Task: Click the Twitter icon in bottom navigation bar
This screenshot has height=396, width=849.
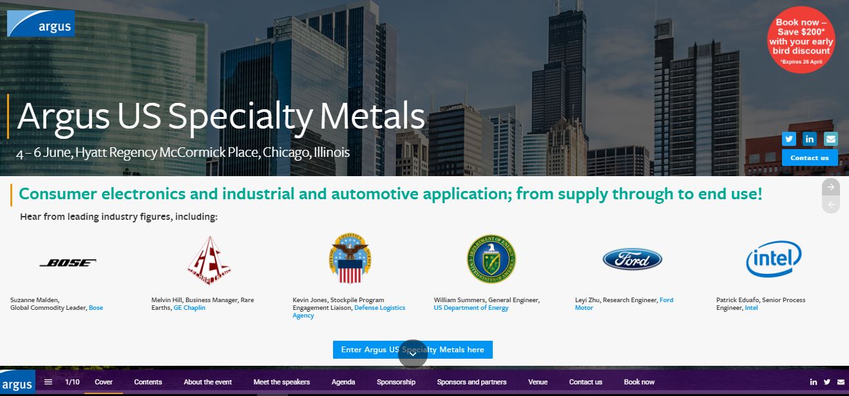Action: point(827,382)
